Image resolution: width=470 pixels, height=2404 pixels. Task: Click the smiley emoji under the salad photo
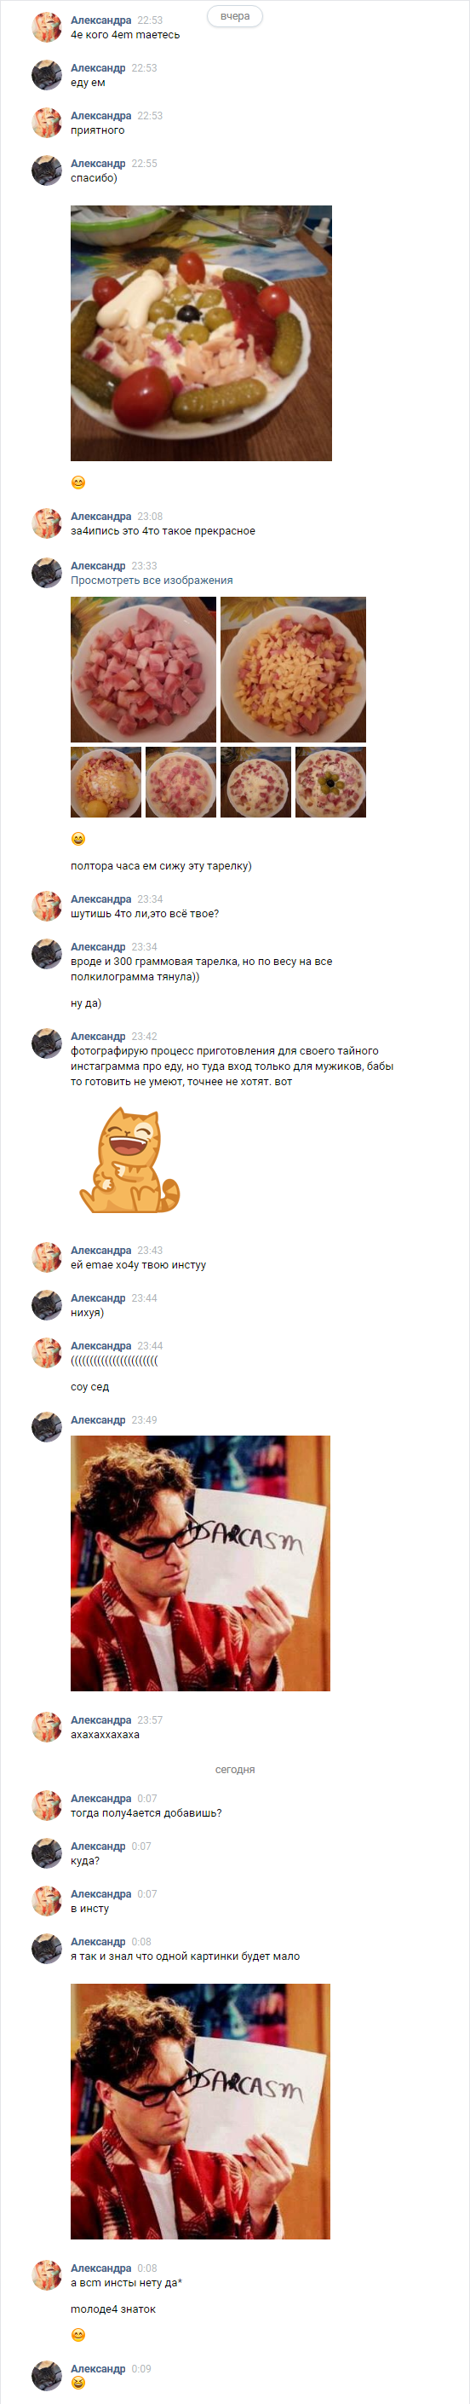tap(78, 483)
